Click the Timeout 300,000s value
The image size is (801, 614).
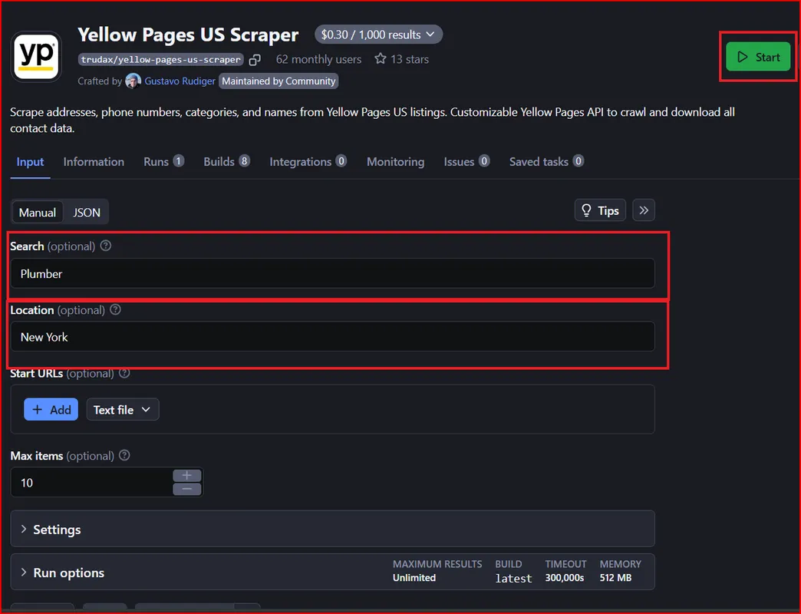coord(565,578)
